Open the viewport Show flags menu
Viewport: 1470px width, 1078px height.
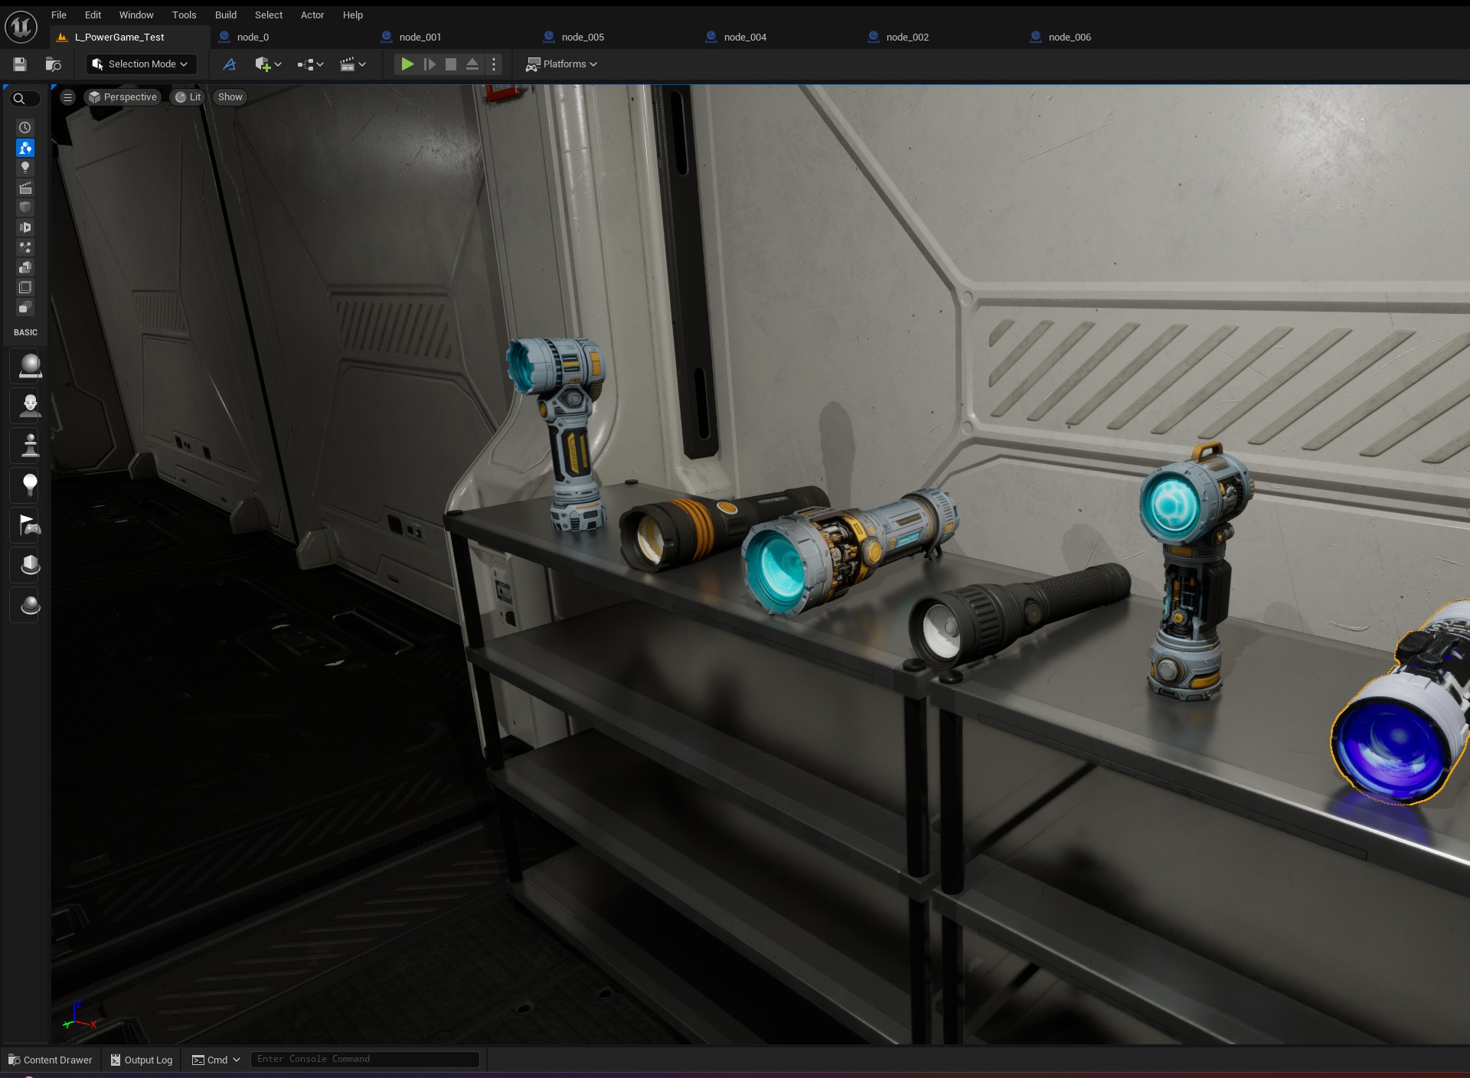(x=230, y=97)
